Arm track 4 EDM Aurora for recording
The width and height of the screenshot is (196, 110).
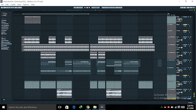click(x=191, y=37)
